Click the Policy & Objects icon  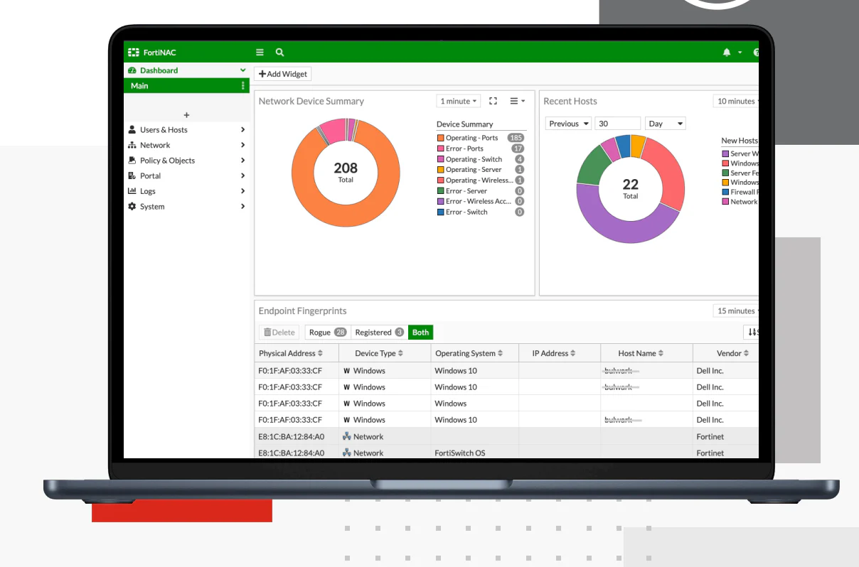(x=132, y=161)
